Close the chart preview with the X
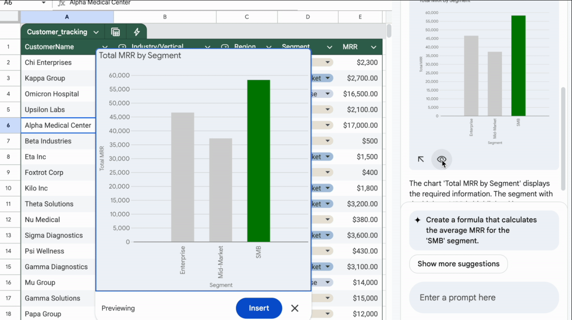Image resolution: width=572 pixels, height=320 pixels. tap(295, 308)
